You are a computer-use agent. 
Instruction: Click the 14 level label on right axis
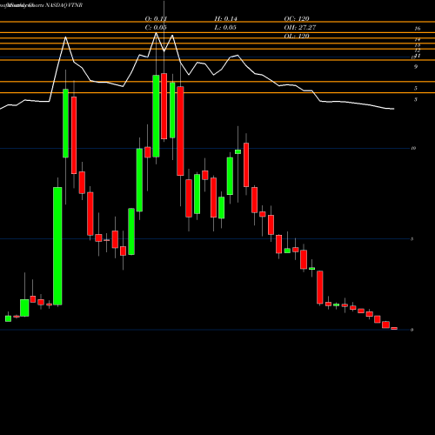(x=418, y=39)
